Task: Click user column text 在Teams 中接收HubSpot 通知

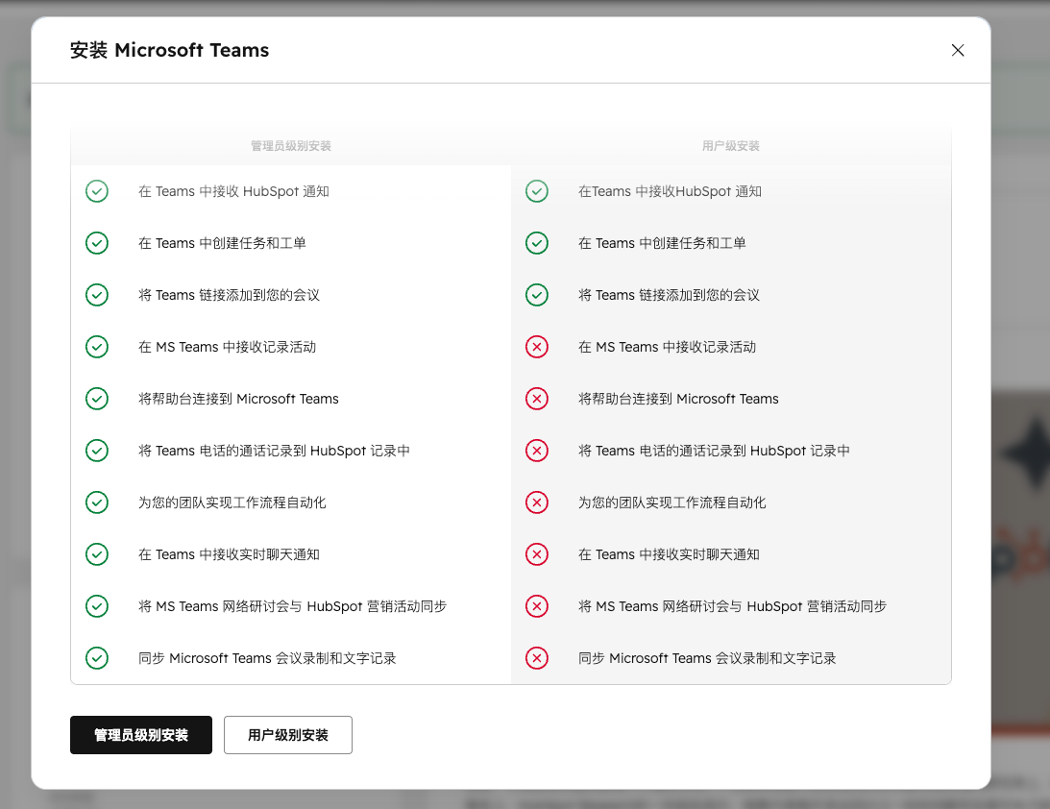Action: (671, 191)
